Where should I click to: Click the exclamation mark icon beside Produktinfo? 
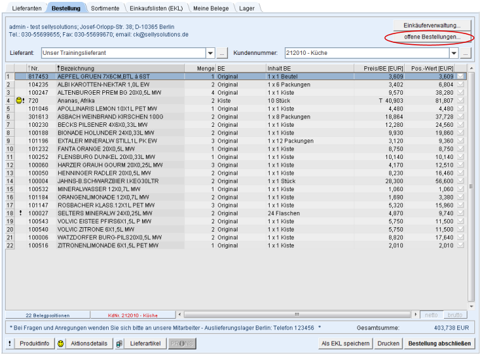(10, 343)
